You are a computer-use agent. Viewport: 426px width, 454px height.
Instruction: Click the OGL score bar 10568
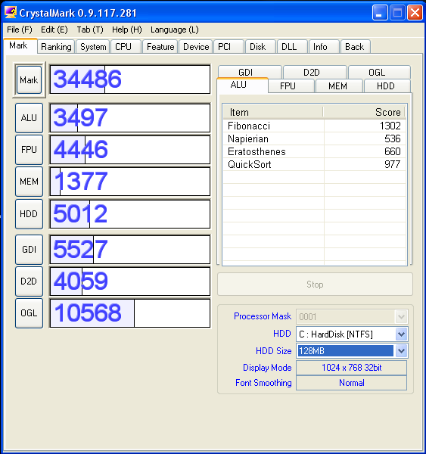coord(130,313)
